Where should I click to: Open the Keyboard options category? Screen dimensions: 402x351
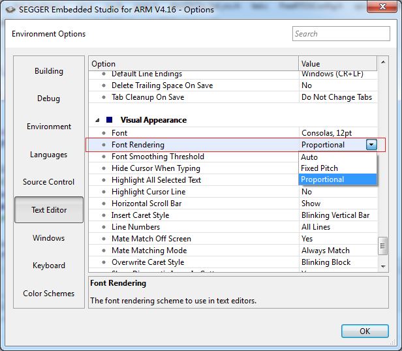49,266
